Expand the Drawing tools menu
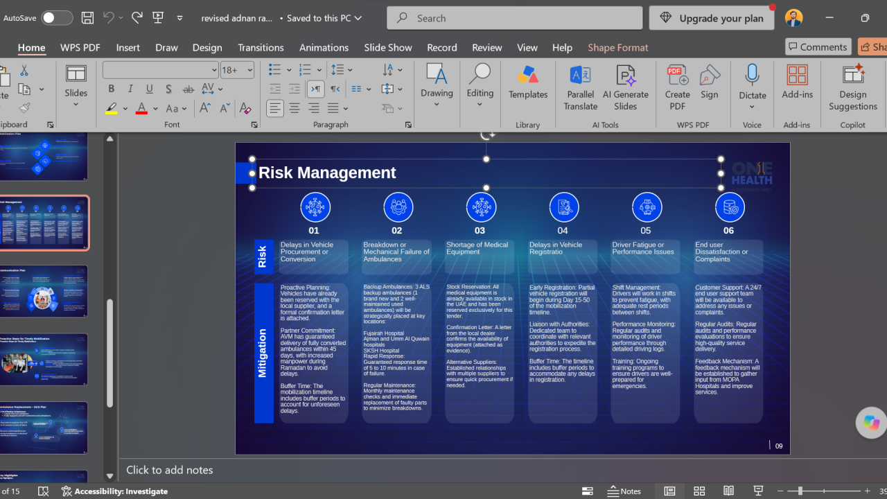887x499 pixels. pos(437,87)
